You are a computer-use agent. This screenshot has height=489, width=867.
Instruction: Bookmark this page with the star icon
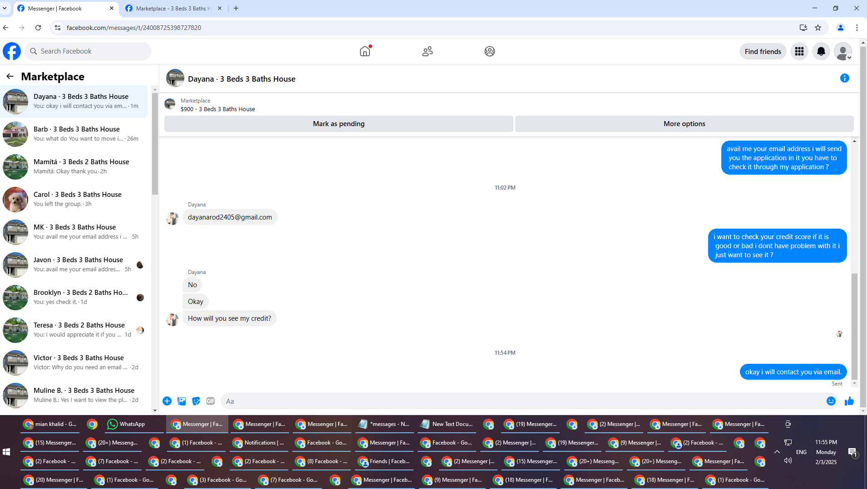tap(818, 28)
